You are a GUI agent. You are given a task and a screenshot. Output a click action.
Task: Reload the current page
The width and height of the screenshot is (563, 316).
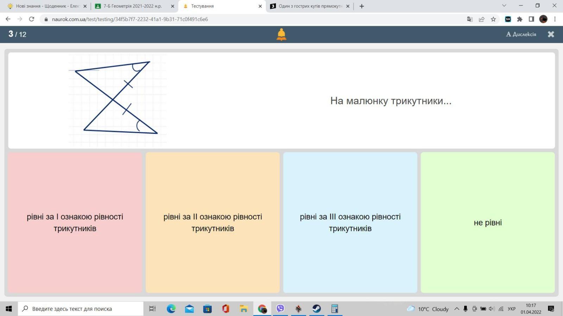[x=32, y=19]
